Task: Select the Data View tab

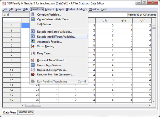Action: coord(10,112)
